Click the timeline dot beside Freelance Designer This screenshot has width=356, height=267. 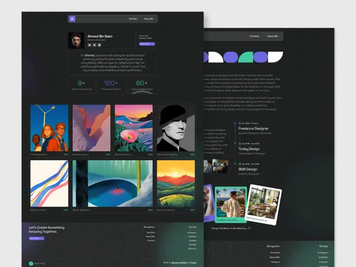click(235, 123)
